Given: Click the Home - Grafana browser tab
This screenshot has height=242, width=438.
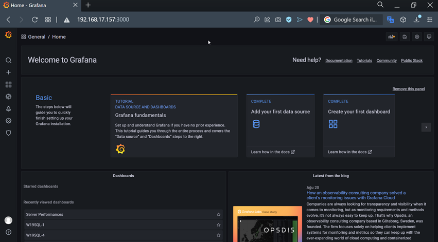Looking at the screenshot, I should tap(36, 6).
